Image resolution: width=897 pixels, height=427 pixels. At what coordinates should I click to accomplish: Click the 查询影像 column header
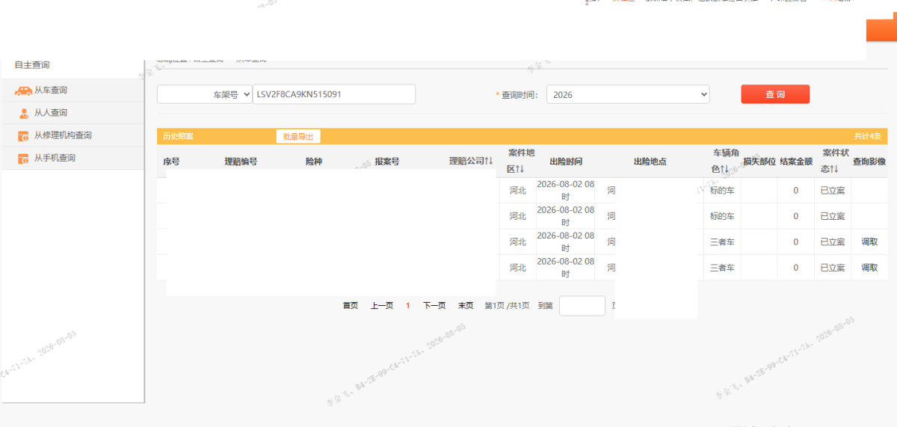tap(869, 162)
